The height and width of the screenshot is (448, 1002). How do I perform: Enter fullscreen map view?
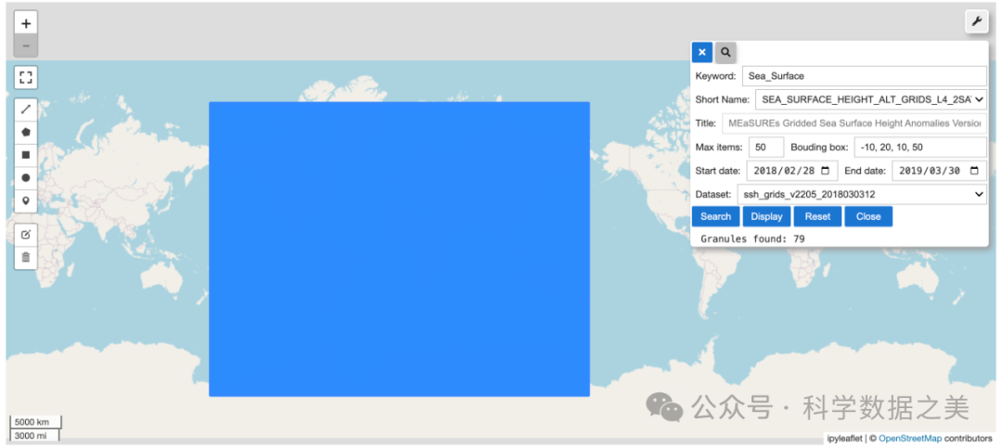coord(26,77)
